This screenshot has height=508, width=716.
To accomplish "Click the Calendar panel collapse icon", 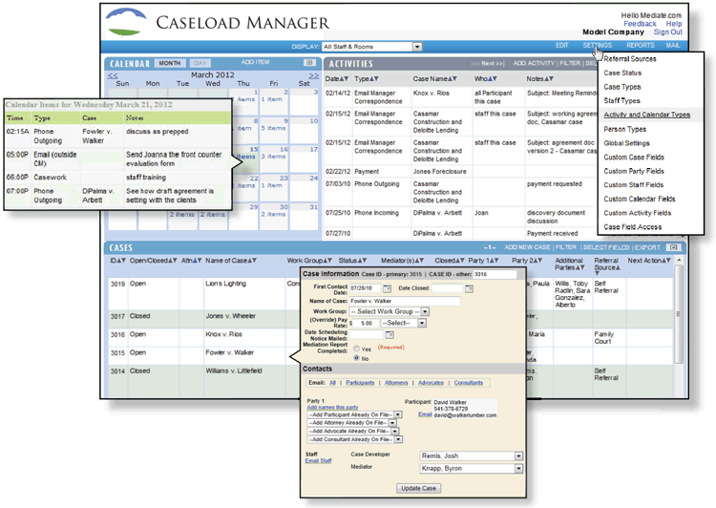I will click(x=309, y=63).
